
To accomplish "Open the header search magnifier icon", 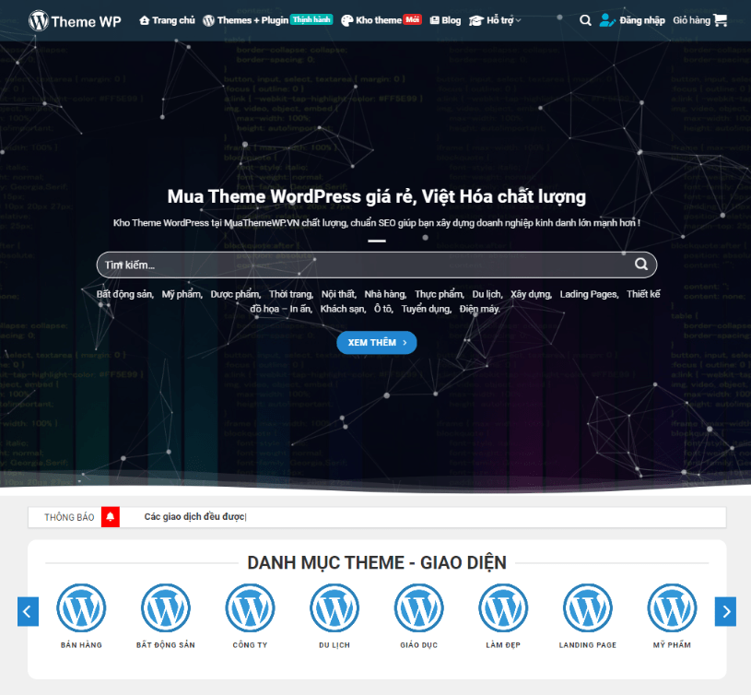I will point(585,20).
